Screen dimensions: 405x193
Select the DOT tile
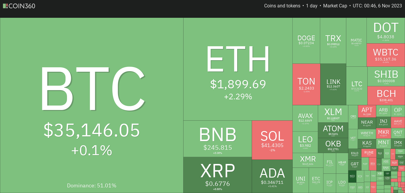[x=386, y=31]
